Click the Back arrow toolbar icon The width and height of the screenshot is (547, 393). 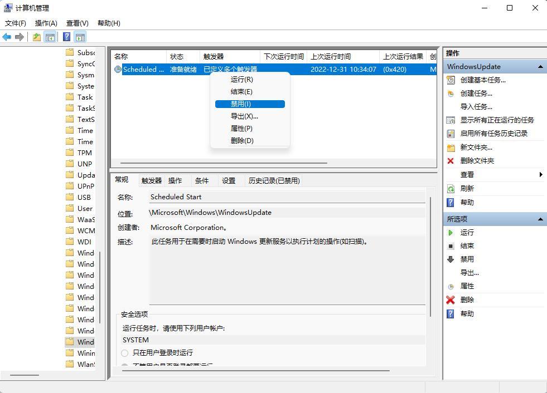coord(7,37)
